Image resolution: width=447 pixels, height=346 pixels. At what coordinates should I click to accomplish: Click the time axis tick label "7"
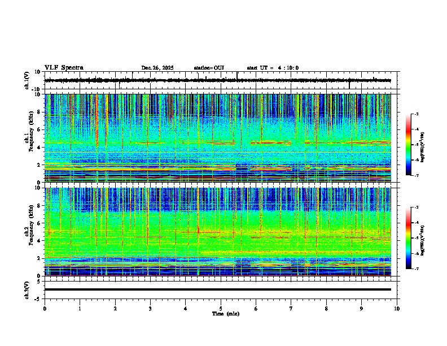(x=291, y=309)
